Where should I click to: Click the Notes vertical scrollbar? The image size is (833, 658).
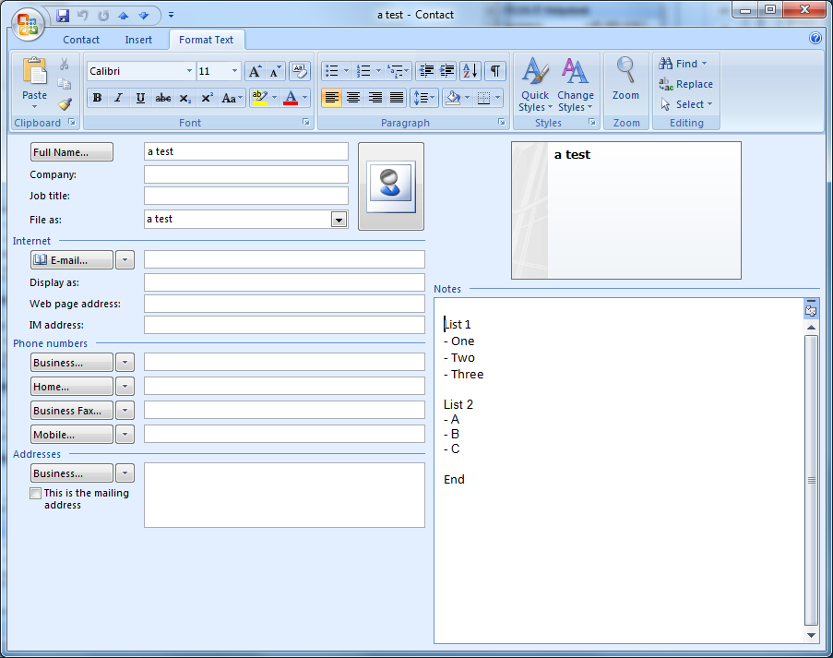pyautogui.click(x=811, y=481)
